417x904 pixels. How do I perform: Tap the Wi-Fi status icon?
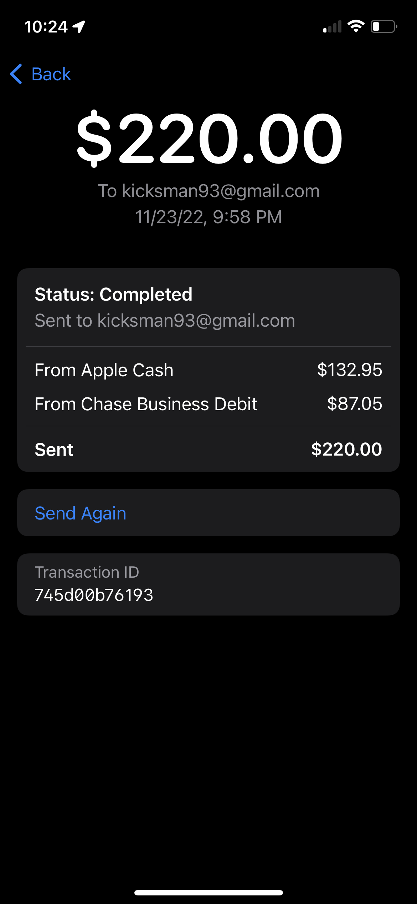(x=356, y=26)
